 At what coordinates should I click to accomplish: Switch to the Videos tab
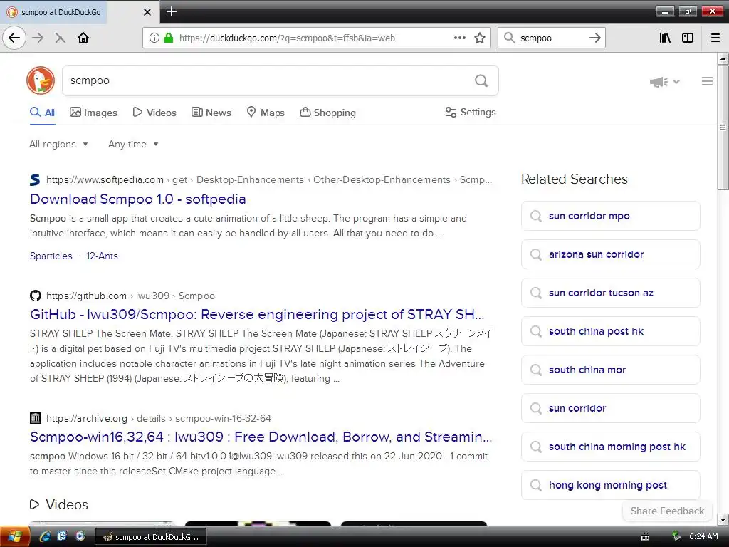point(154,113)
